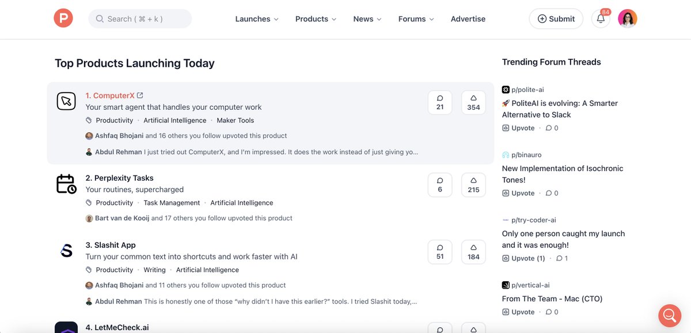
Task: Focus the Search input field
Action: coord(140,18)
